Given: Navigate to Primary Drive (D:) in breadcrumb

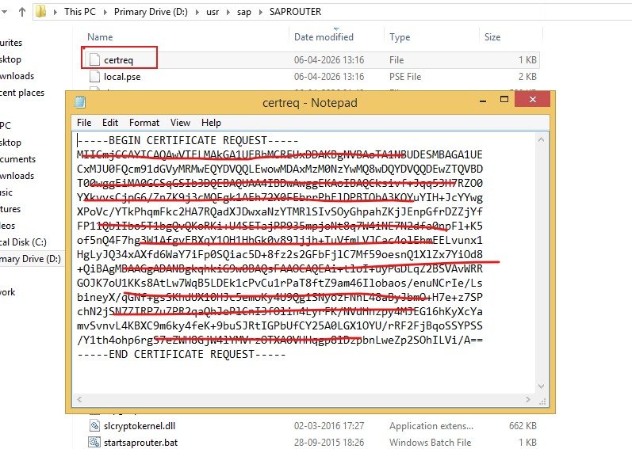Looking at the screenshot, I should [151, 12].
